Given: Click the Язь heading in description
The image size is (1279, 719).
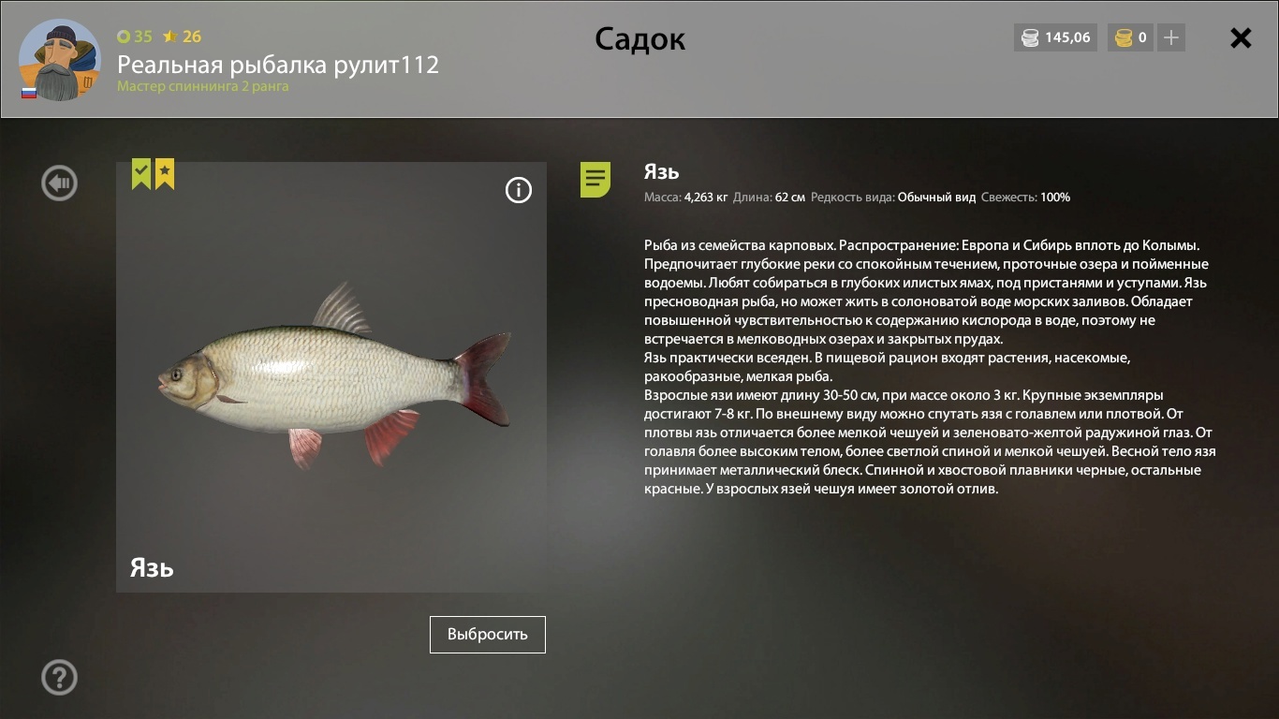Looking at the screenshot, I should [662, 172].
